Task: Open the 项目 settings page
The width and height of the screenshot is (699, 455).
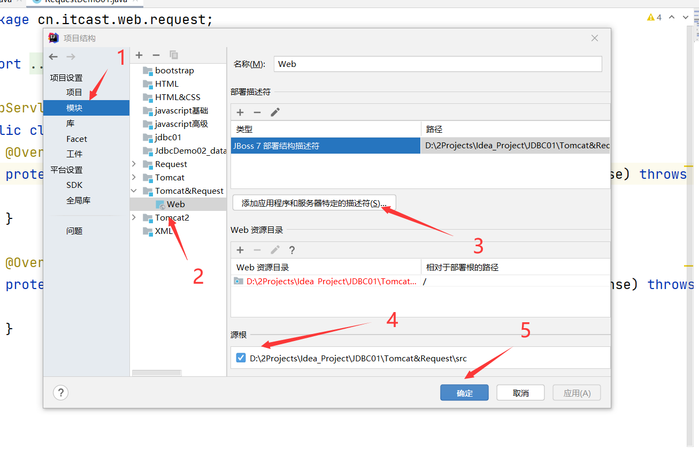Action: pos(74,93)
